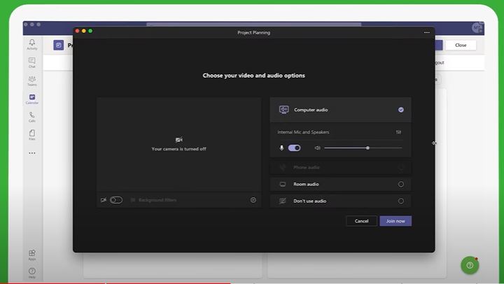Mute microphone using the mic toggle
This screenshot has height=284, width=504.
pos(294,148)
